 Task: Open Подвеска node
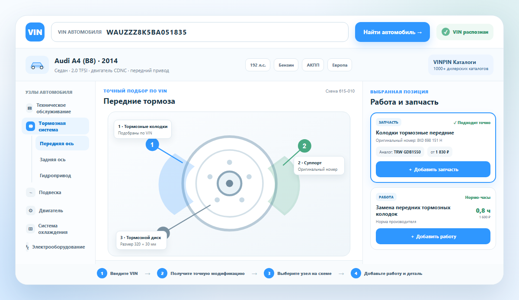(55, 192)
